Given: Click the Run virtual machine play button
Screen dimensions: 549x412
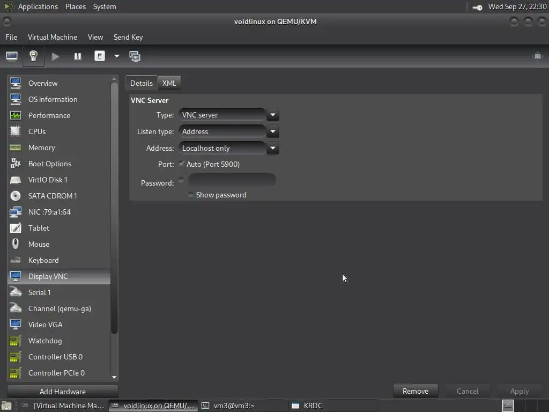Looking at the screenshot, I should (x=55, y=56).
